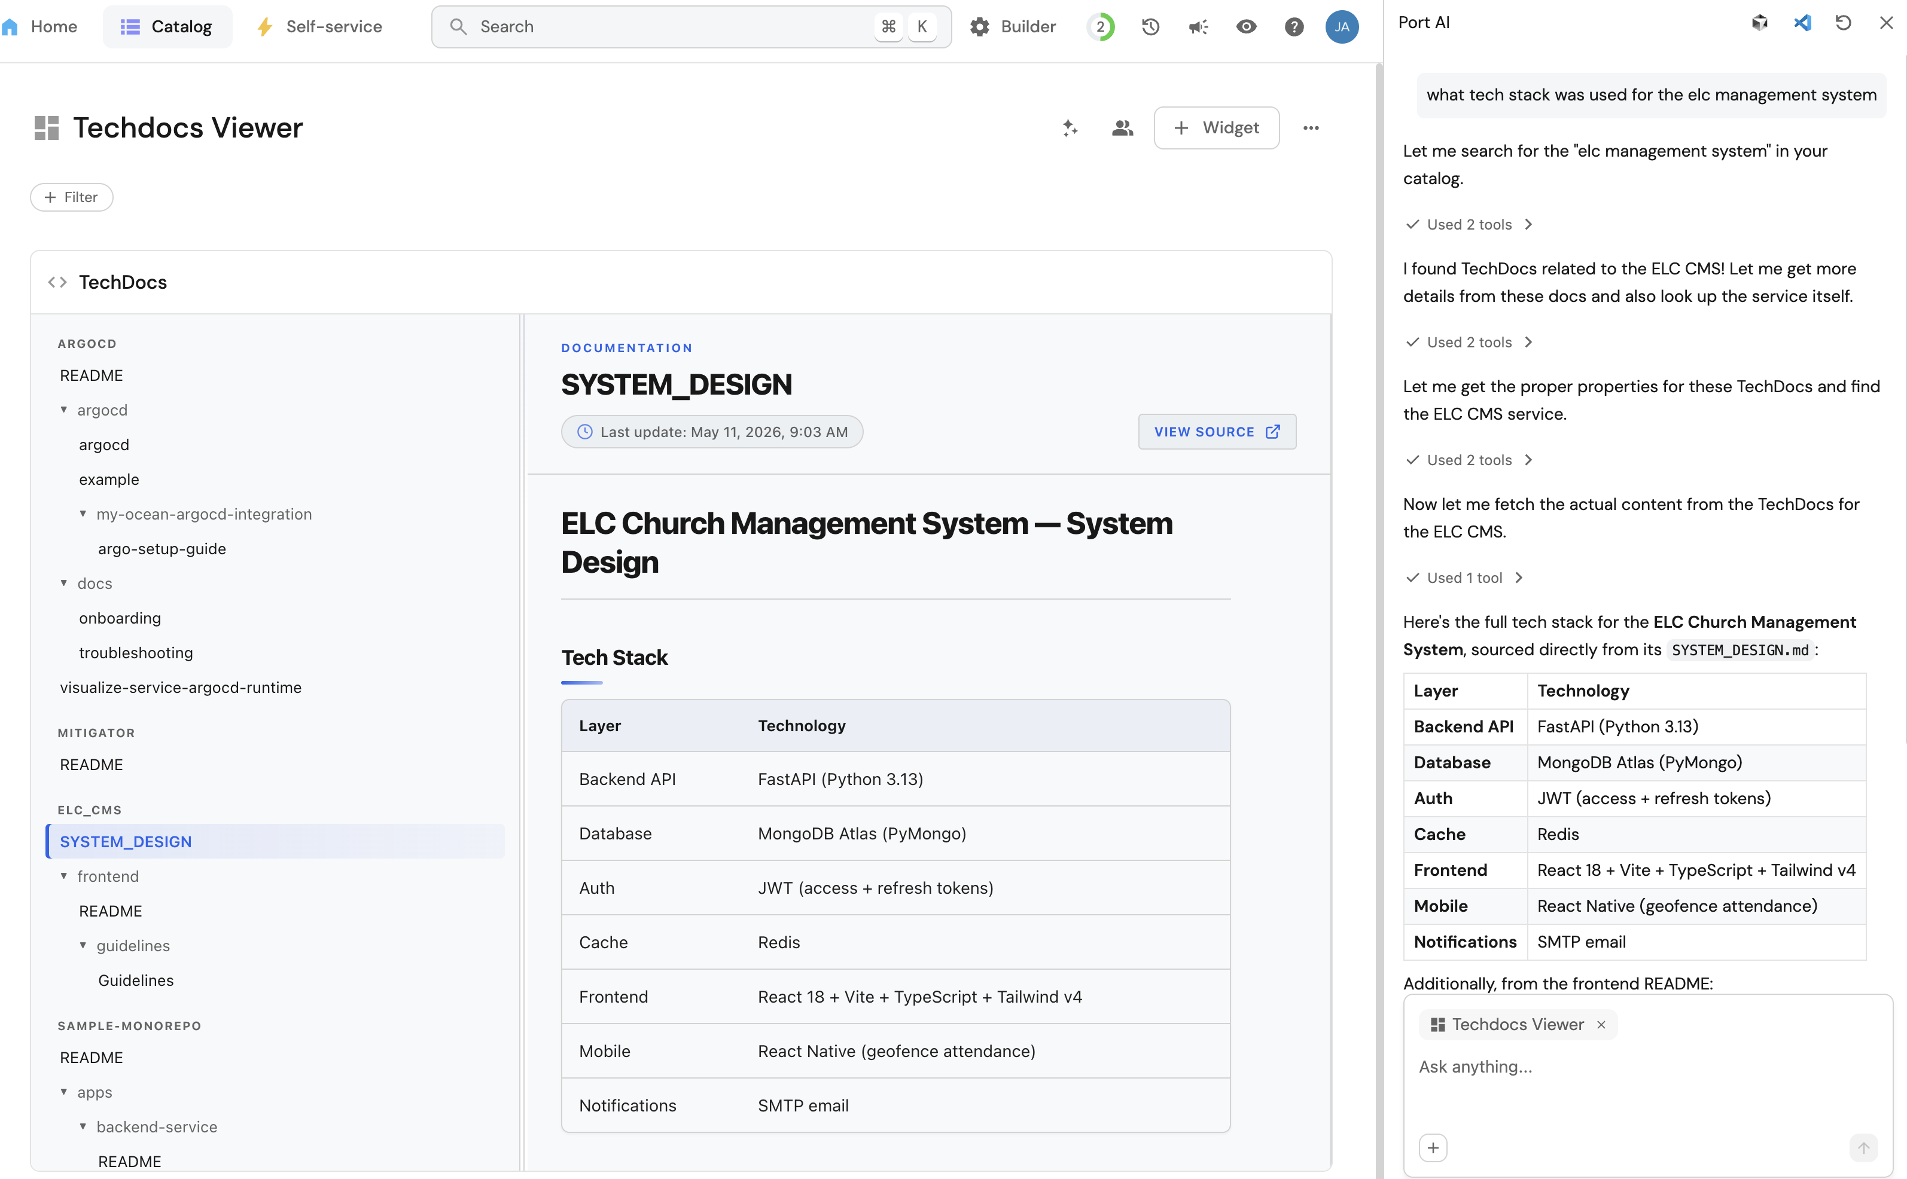Expand the Used 1 tool details

click(x=1464, y=578)
